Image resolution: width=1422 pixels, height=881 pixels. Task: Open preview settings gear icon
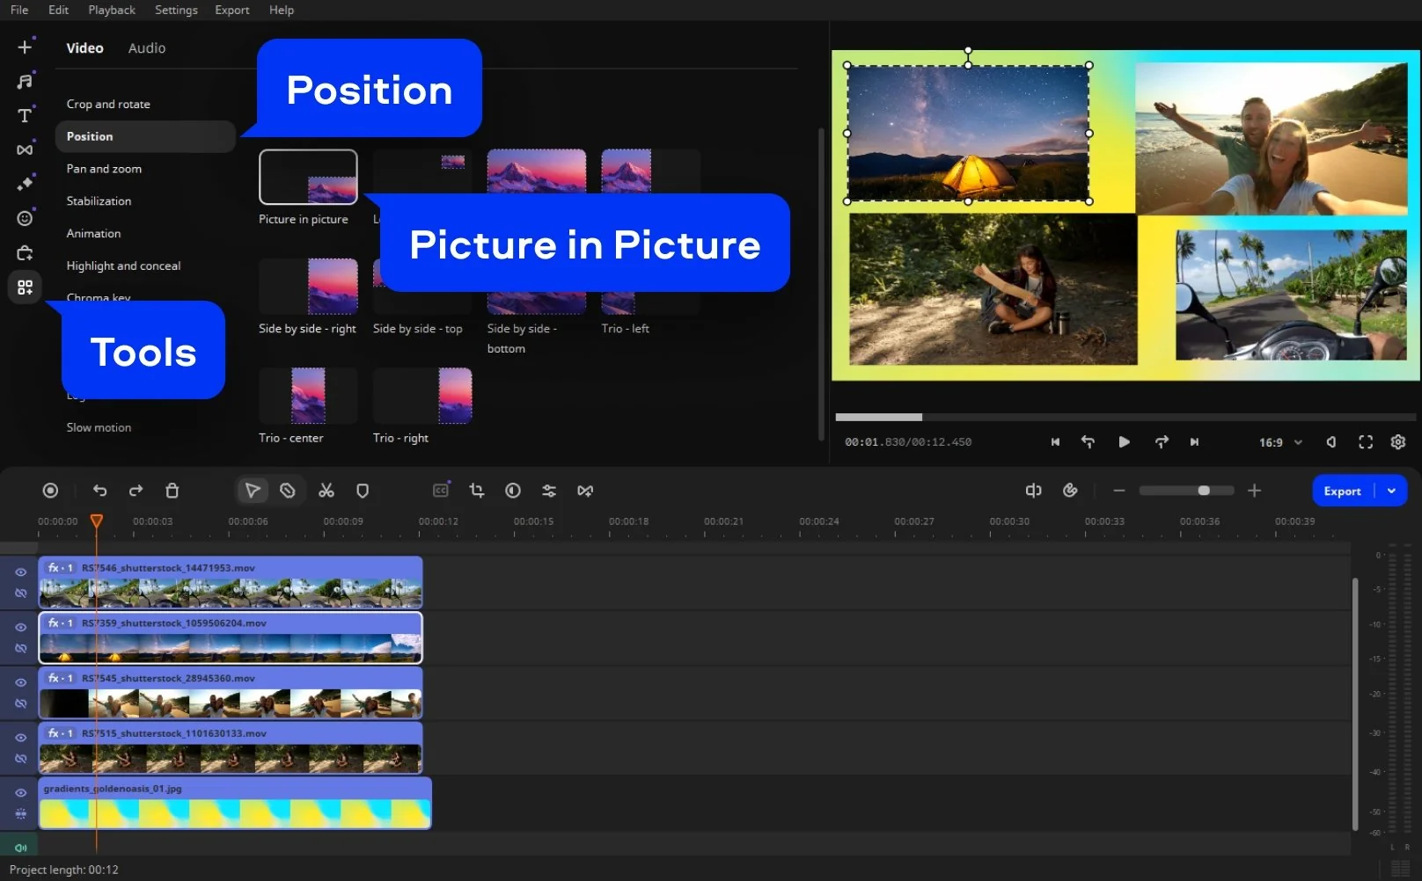1397,442
